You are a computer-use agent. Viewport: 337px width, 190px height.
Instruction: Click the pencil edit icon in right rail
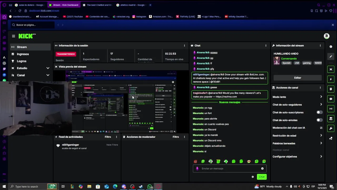pos(331,56)
